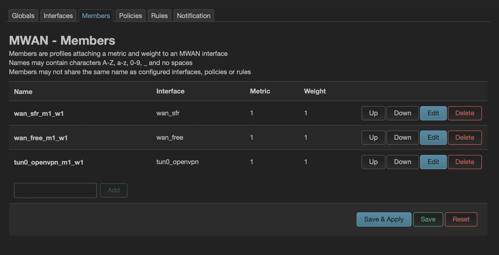Screen dimensions: 499x255
Task: Move wan_sfr_m1_w1 down
Action: click(403, 113)
